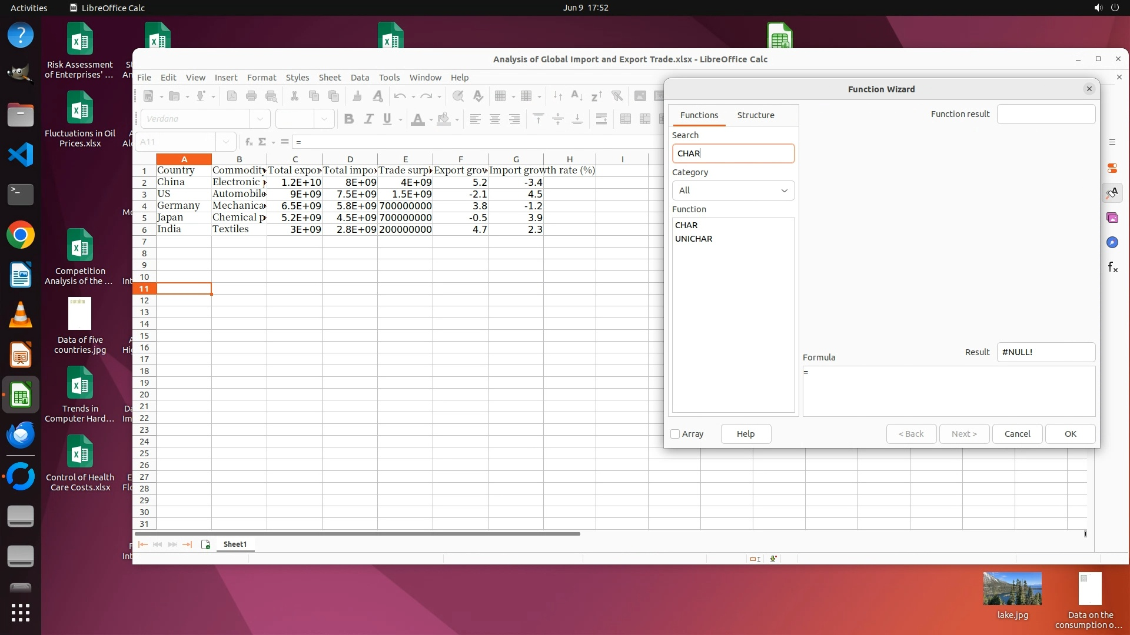This screenshot has height=635, width=1130.
Task: Switch to the Structure tab
Action: 755,115
